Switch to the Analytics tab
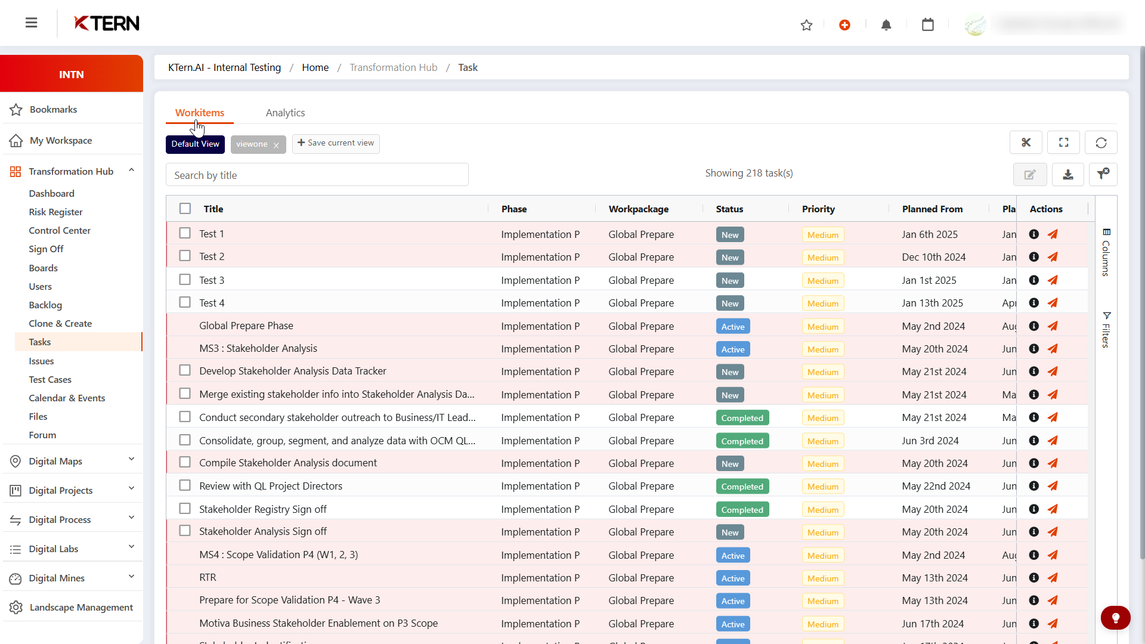This screenshot has height=644, width=1145. pos(285,113)
